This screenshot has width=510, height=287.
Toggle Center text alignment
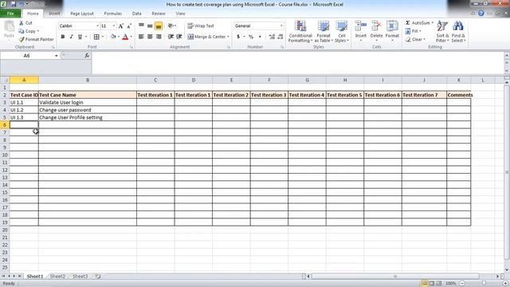150,37
